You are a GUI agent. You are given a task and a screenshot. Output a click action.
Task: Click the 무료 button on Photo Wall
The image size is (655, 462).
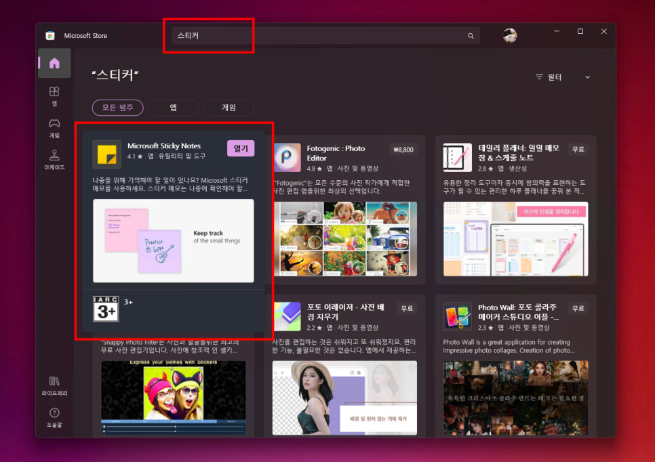coord(578,308)
